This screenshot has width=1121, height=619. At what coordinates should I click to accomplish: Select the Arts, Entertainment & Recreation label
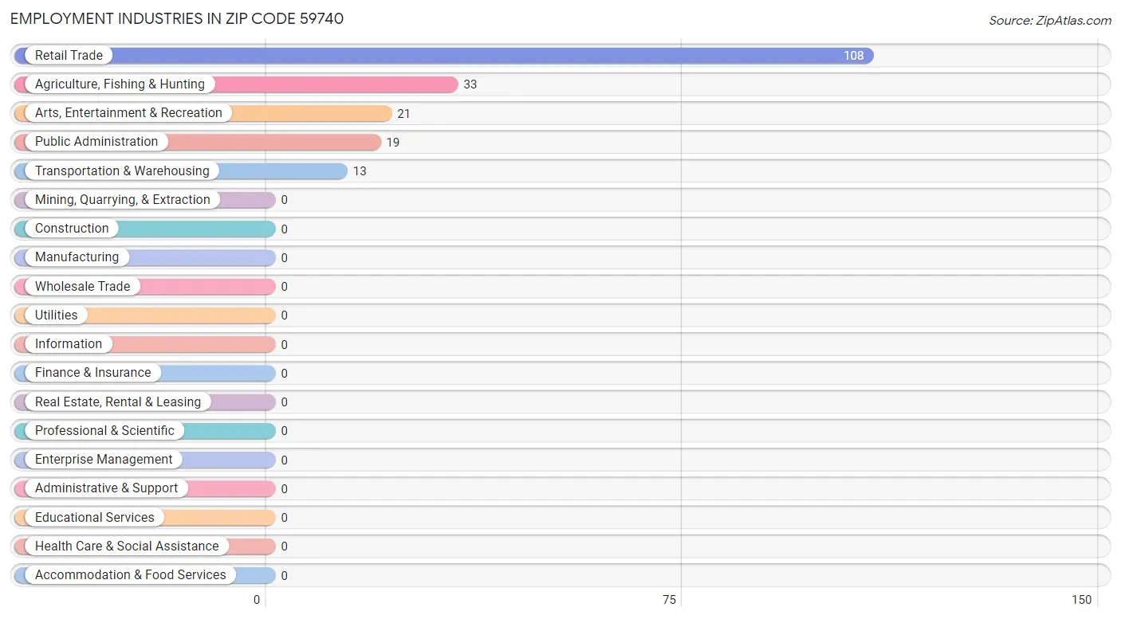[128, 113]
